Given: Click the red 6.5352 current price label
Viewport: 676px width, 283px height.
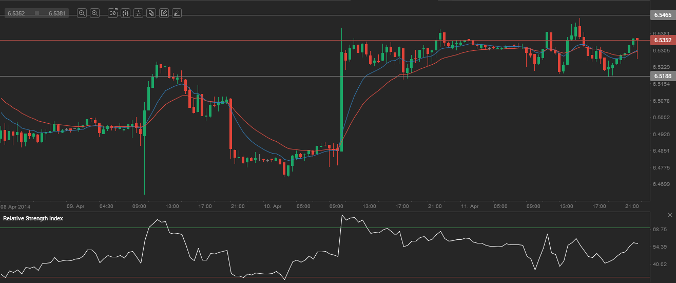Looking at the screenshot, I should 662,40.
